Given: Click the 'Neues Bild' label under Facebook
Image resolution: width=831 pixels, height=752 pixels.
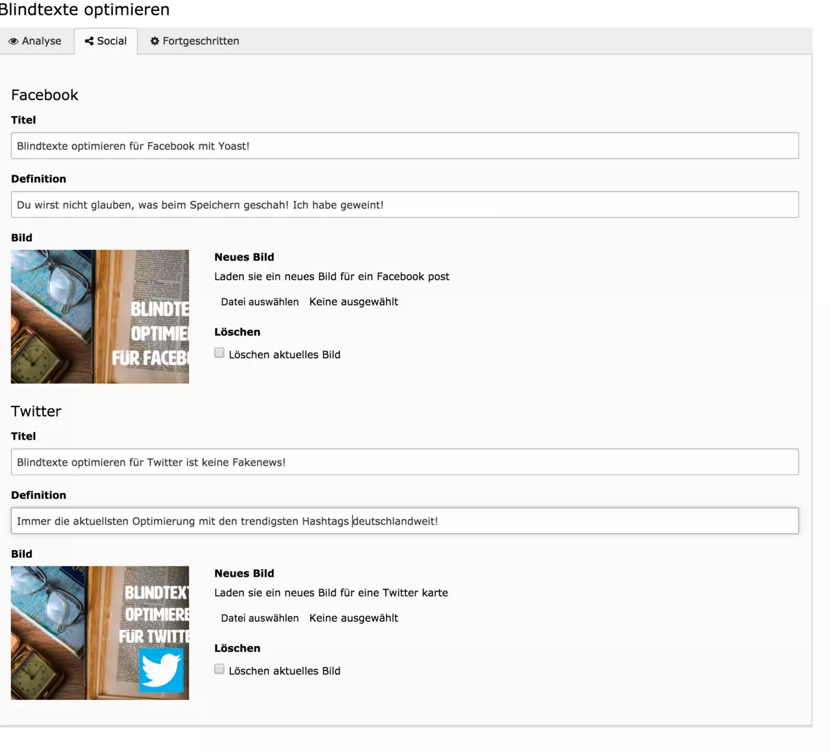Looking at the screenshot, I should tap(244, 257).
